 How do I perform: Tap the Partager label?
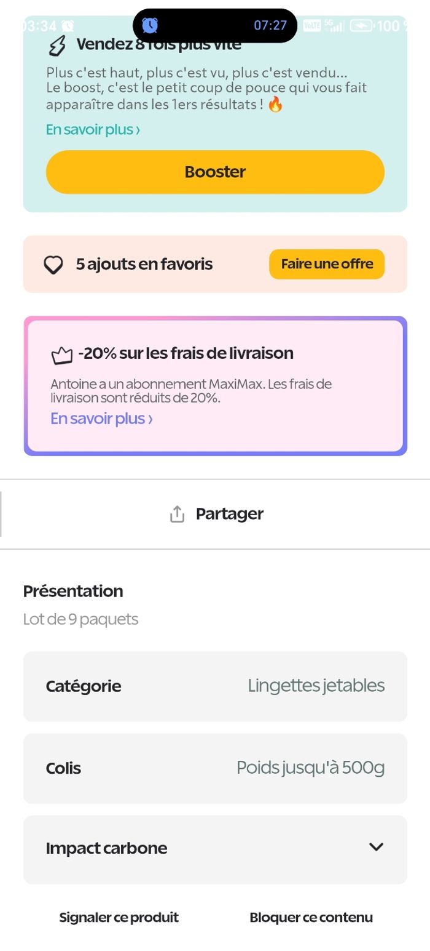coord(229,514)
